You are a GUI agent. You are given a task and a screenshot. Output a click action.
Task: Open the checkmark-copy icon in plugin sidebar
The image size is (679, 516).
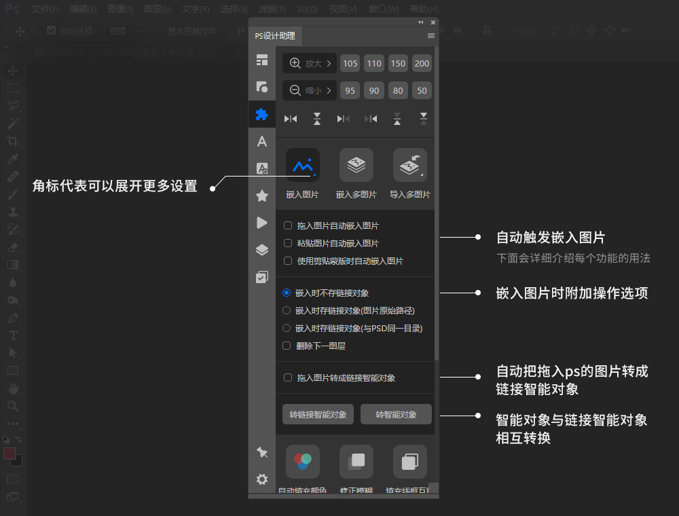(262, 277)
